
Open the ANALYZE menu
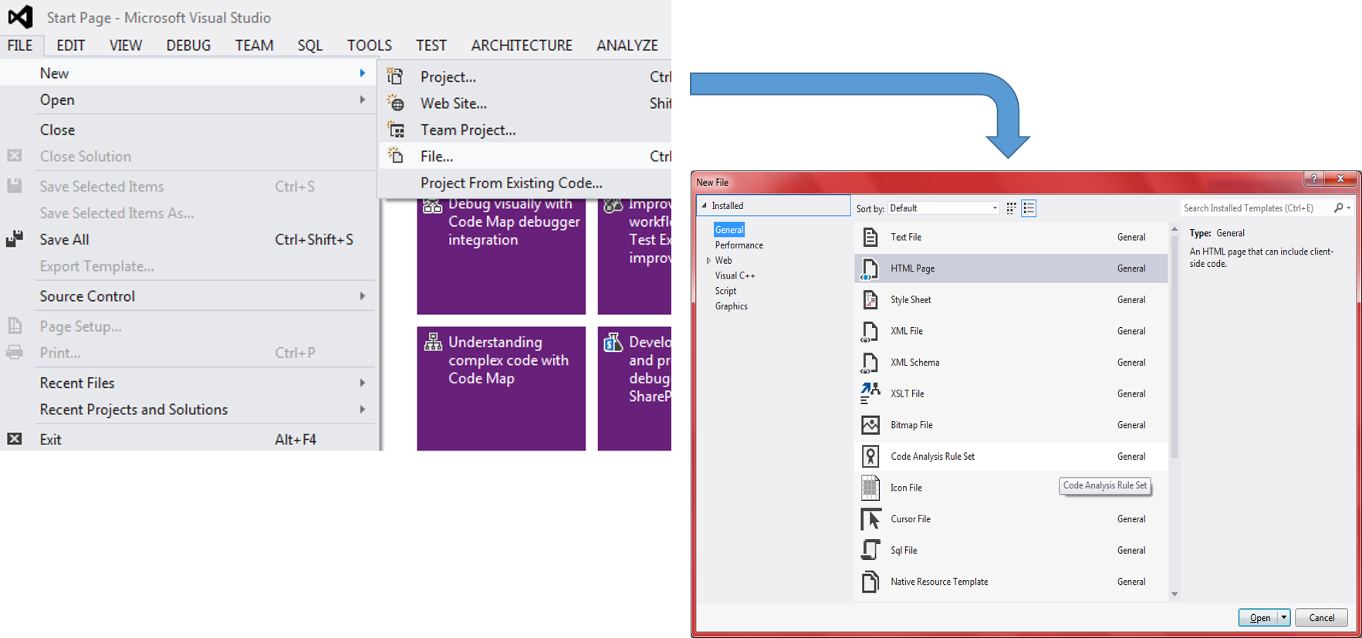(627, 46)
